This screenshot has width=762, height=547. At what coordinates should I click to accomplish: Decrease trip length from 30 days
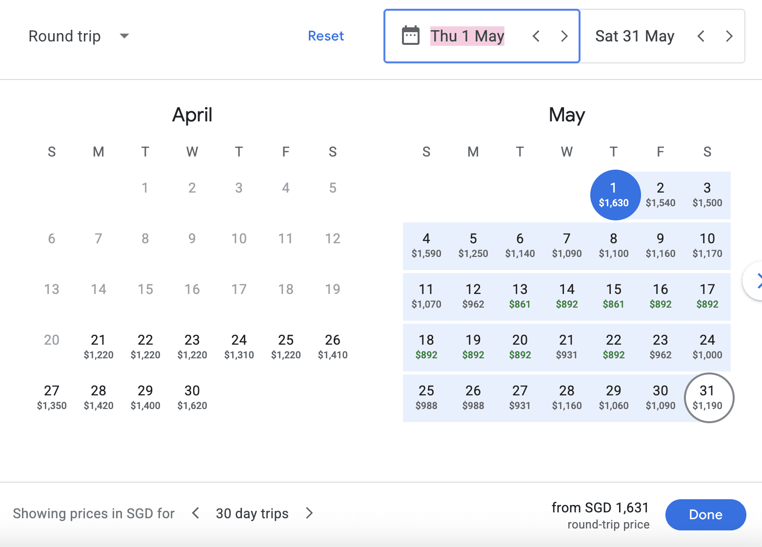tap(196, 513)
